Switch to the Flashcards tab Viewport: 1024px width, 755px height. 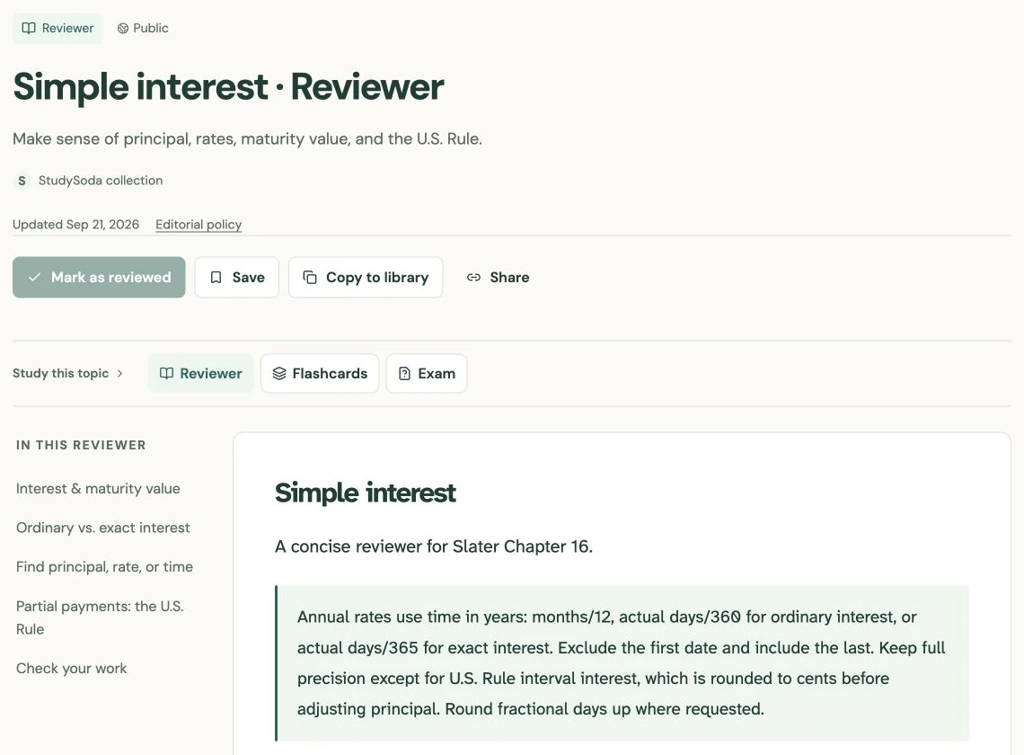(320, 373)
